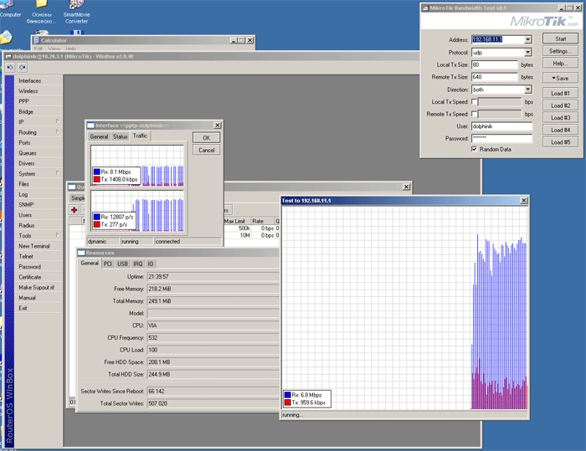Click the Help... button
This screenshot has width=586, height=451.
560,64
